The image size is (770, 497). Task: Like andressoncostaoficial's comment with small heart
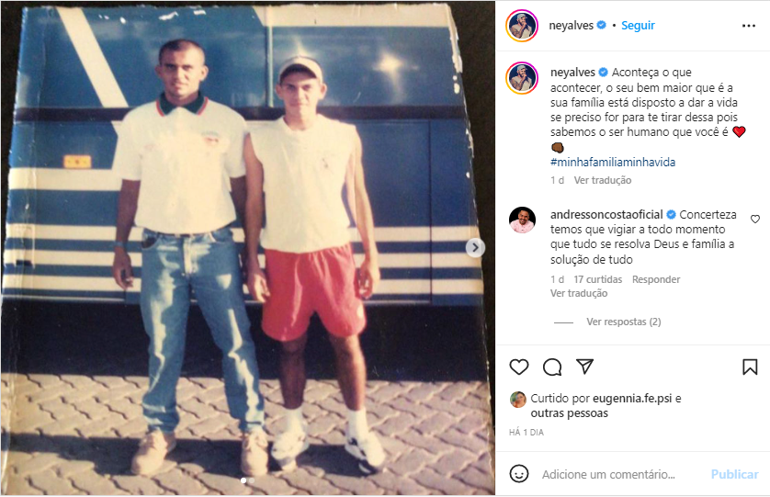coord(755,219)
